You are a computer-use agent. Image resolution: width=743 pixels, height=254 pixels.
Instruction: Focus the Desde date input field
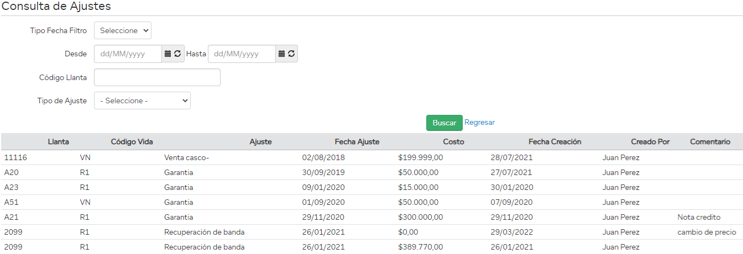point(128,54)
